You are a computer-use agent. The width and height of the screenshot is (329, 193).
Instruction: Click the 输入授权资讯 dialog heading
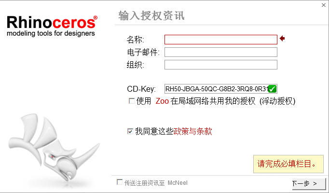151,15
